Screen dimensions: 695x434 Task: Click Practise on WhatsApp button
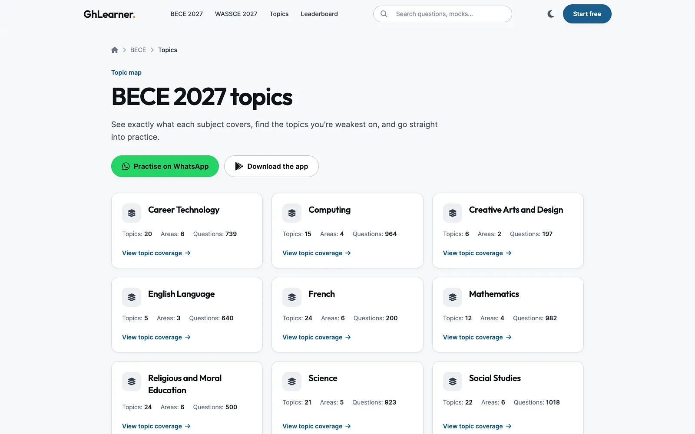click(x=165, y=166)
